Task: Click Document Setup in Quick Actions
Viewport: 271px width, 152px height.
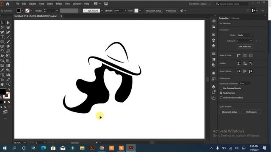Action: [x=230, y=112]
